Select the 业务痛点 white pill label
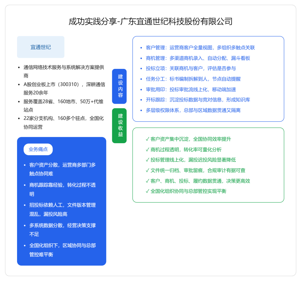Viewport: 301px width, 283px height. (38, 149)
